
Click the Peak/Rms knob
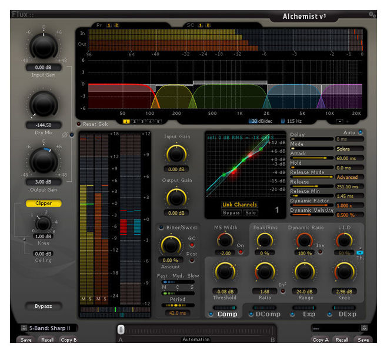[265, 241]
